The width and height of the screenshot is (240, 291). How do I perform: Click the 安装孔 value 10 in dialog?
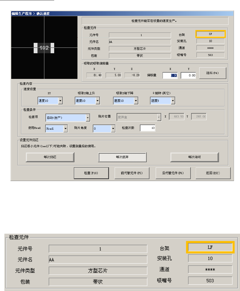(x=210, y=41)
